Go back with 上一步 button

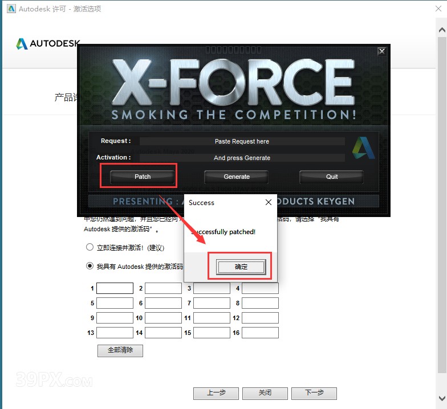(216, 393)
